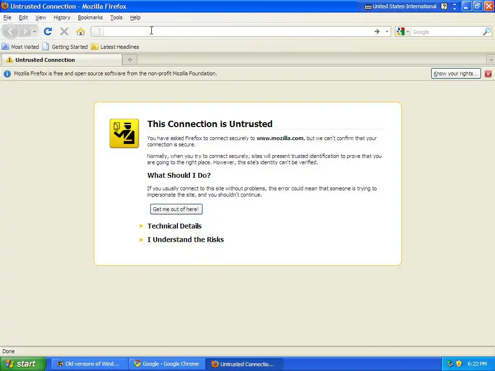The height and width of the screenshot is (371, 495).
Task: Click the safely remove hardware tray icon
Action: [450, 364]
